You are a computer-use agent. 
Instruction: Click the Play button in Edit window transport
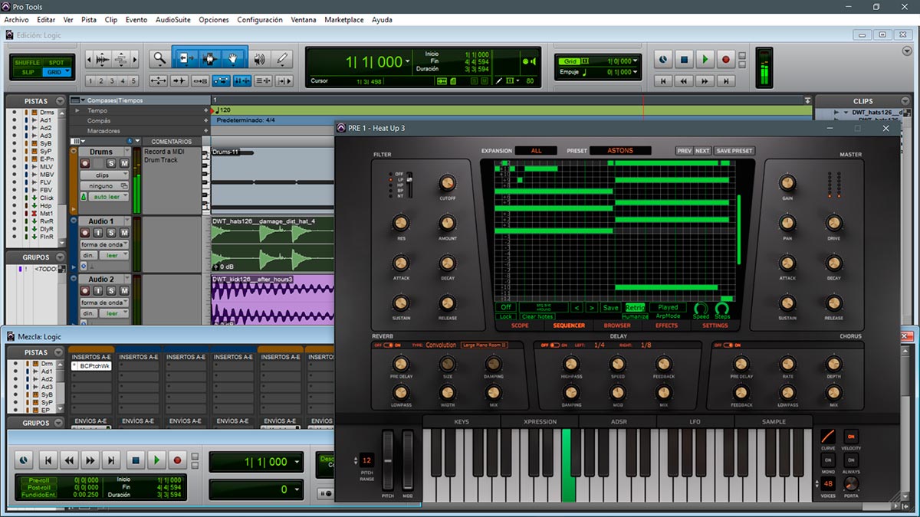(x=705, y=58)
